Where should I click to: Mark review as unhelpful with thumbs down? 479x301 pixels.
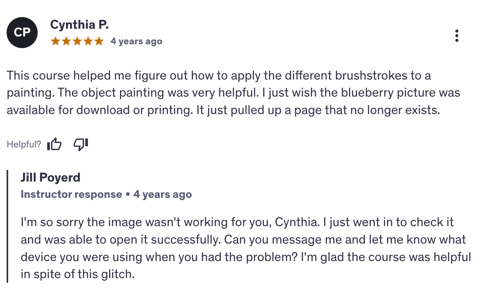tap(81, 144)
